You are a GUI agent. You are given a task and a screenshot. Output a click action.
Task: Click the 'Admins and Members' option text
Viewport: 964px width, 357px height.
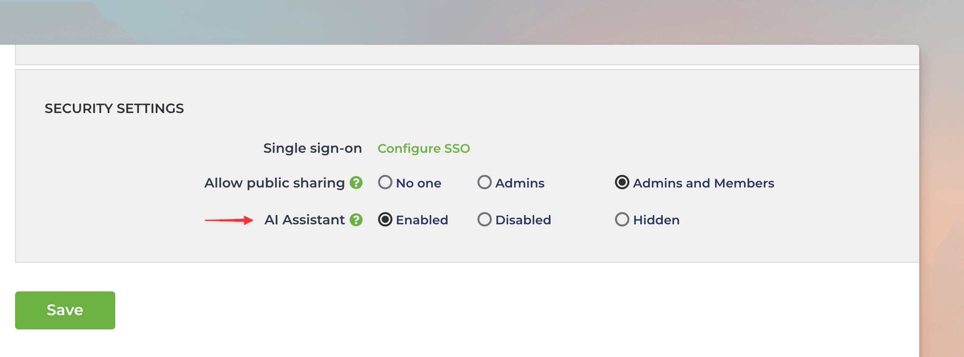[703, 183]
